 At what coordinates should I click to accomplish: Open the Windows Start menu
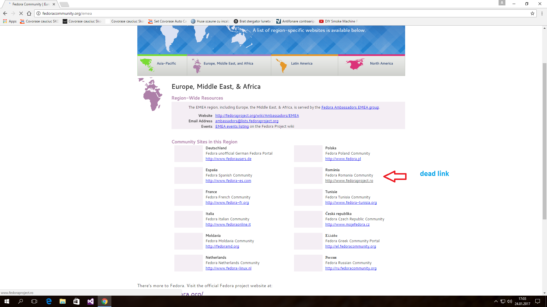pyautogui.click(x=7, y=301)
